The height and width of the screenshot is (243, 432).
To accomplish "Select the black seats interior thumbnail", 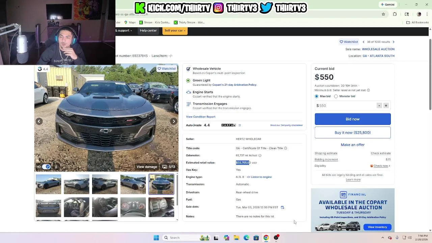I will 161,207.
